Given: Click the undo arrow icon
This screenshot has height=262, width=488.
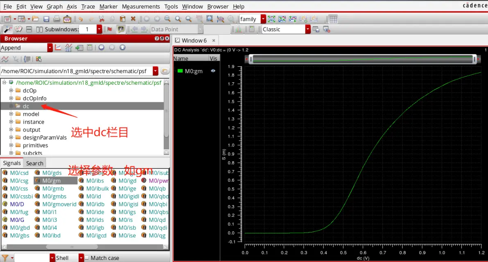Looking at the screenshot, I should (81, 19).
